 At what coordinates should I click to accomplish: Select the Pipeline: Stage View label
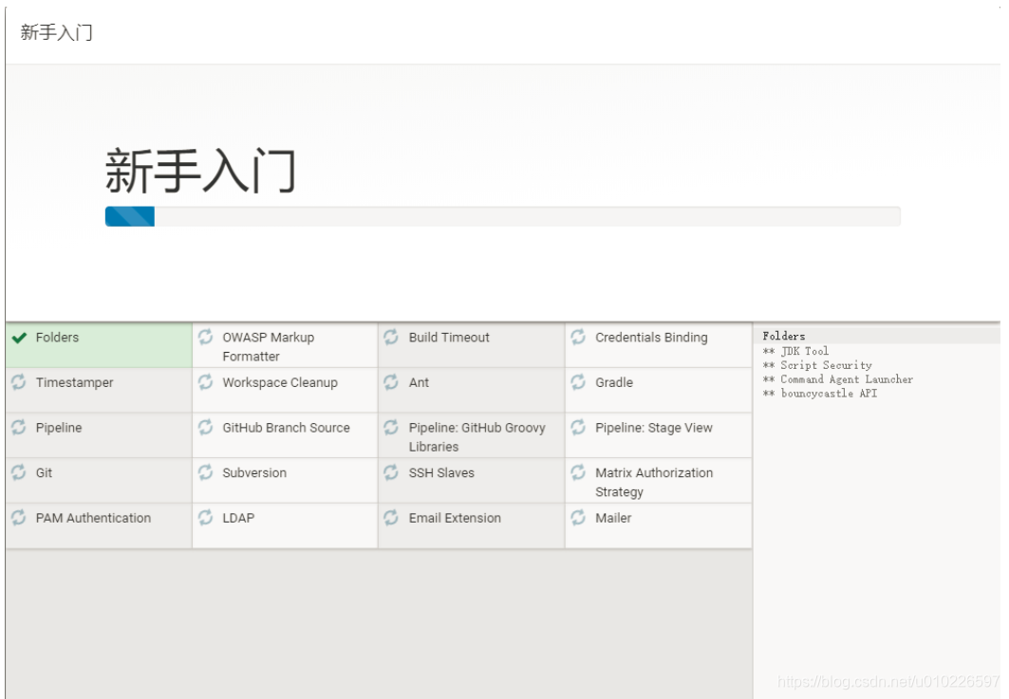(654, 428)
